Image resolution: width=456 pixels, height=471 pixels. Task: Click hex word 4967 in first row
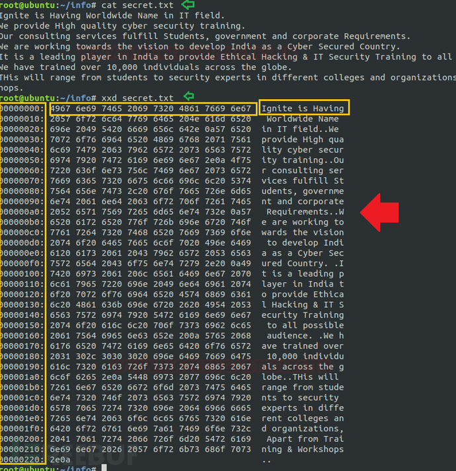tap(60, 108)
